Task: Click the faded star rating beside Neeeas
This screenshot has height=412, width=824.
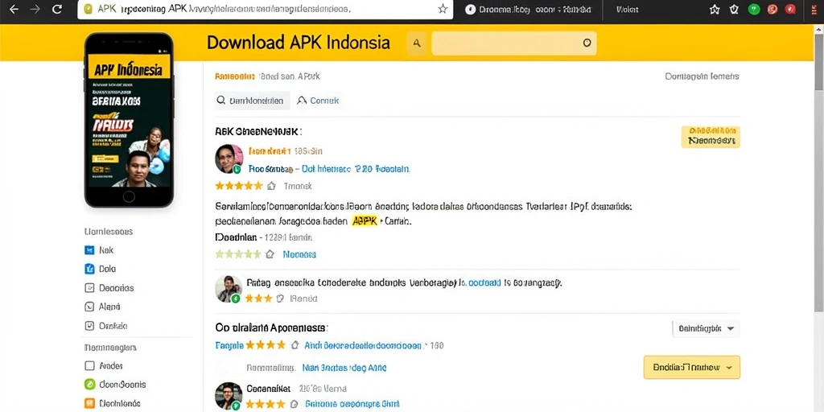Action: point(238,254)
